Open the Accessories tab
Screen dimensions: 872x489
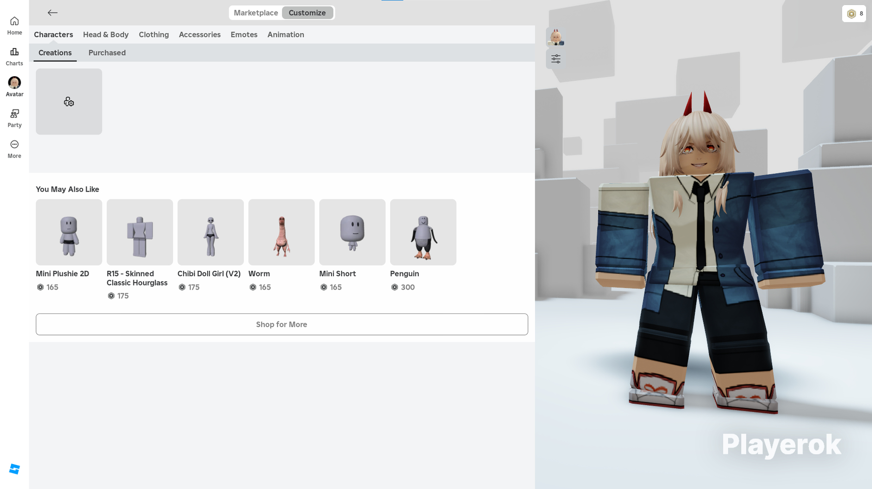[200, 35]
